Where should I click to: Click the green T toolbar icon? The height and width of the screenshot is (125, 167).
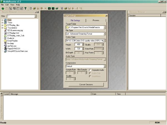click(53, 9)
